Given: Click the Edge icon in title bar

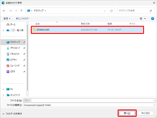Looking at the screenshot, I should (x=3, y=3).
